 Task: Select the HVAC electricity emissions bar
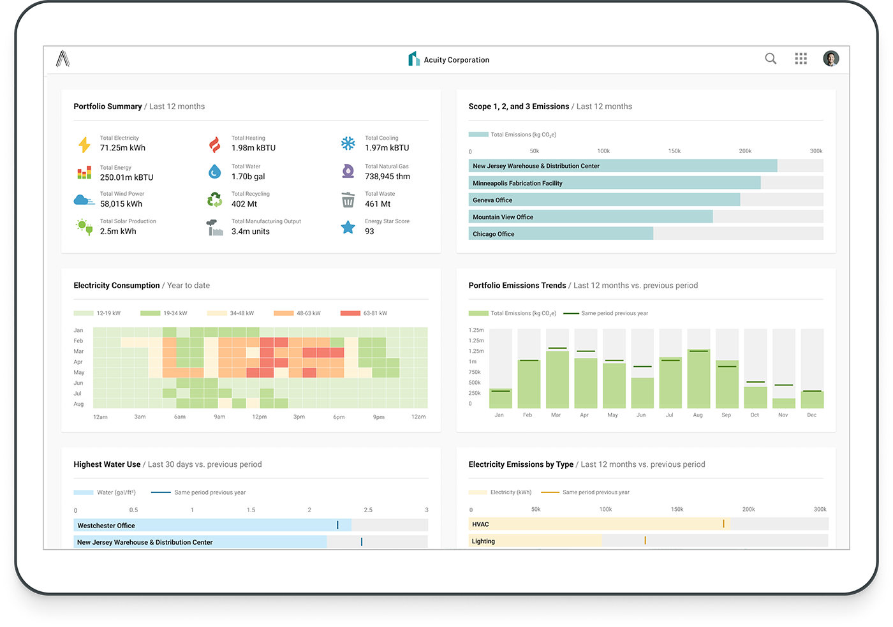600,524
